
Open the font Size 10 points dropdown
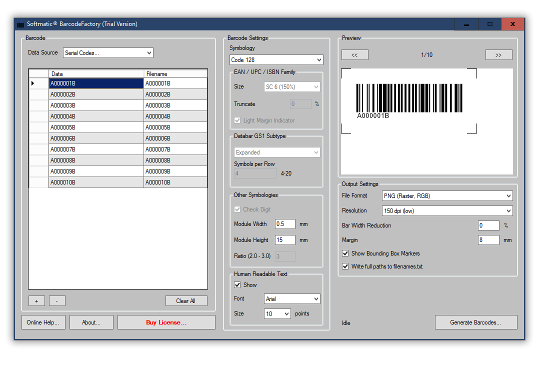pos(277,313)
